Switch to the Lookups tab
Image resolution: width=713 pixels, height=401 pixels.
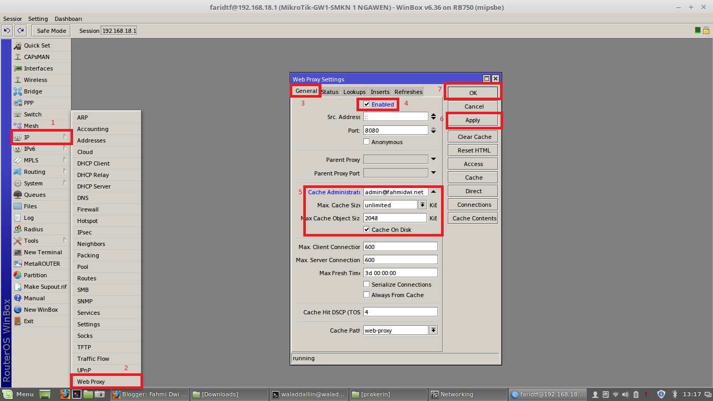pyautogui.click(x=354, y=92)
